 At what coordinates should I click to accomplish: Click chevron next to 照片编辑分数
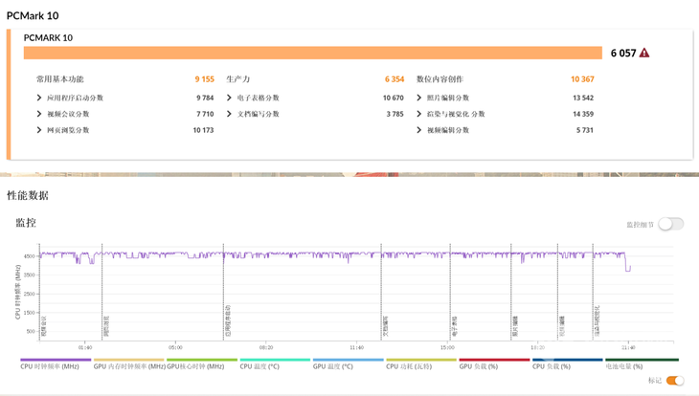point(419,98)
